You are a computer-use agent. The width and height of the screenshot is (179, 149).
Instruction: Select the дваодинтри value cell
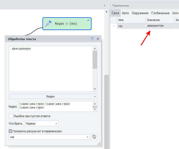coord(160,26)
